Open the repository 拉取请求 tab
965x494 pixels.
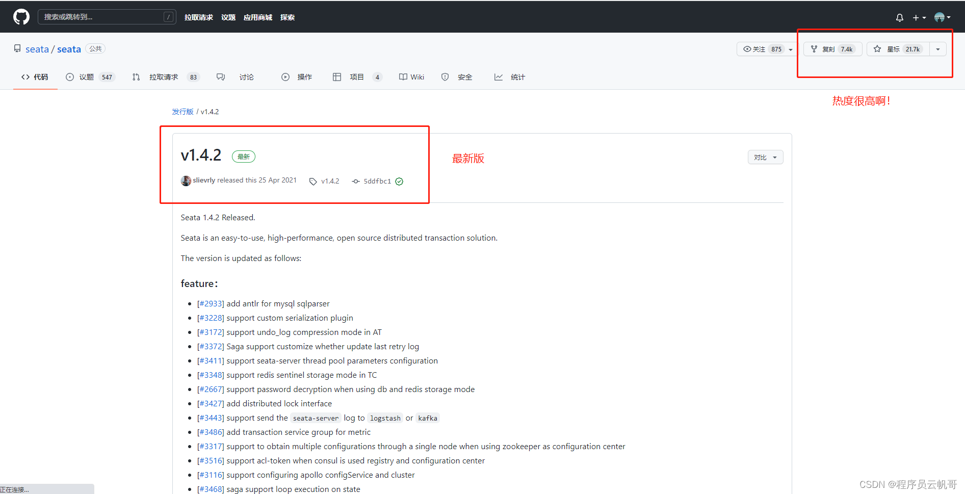(165, 77)
